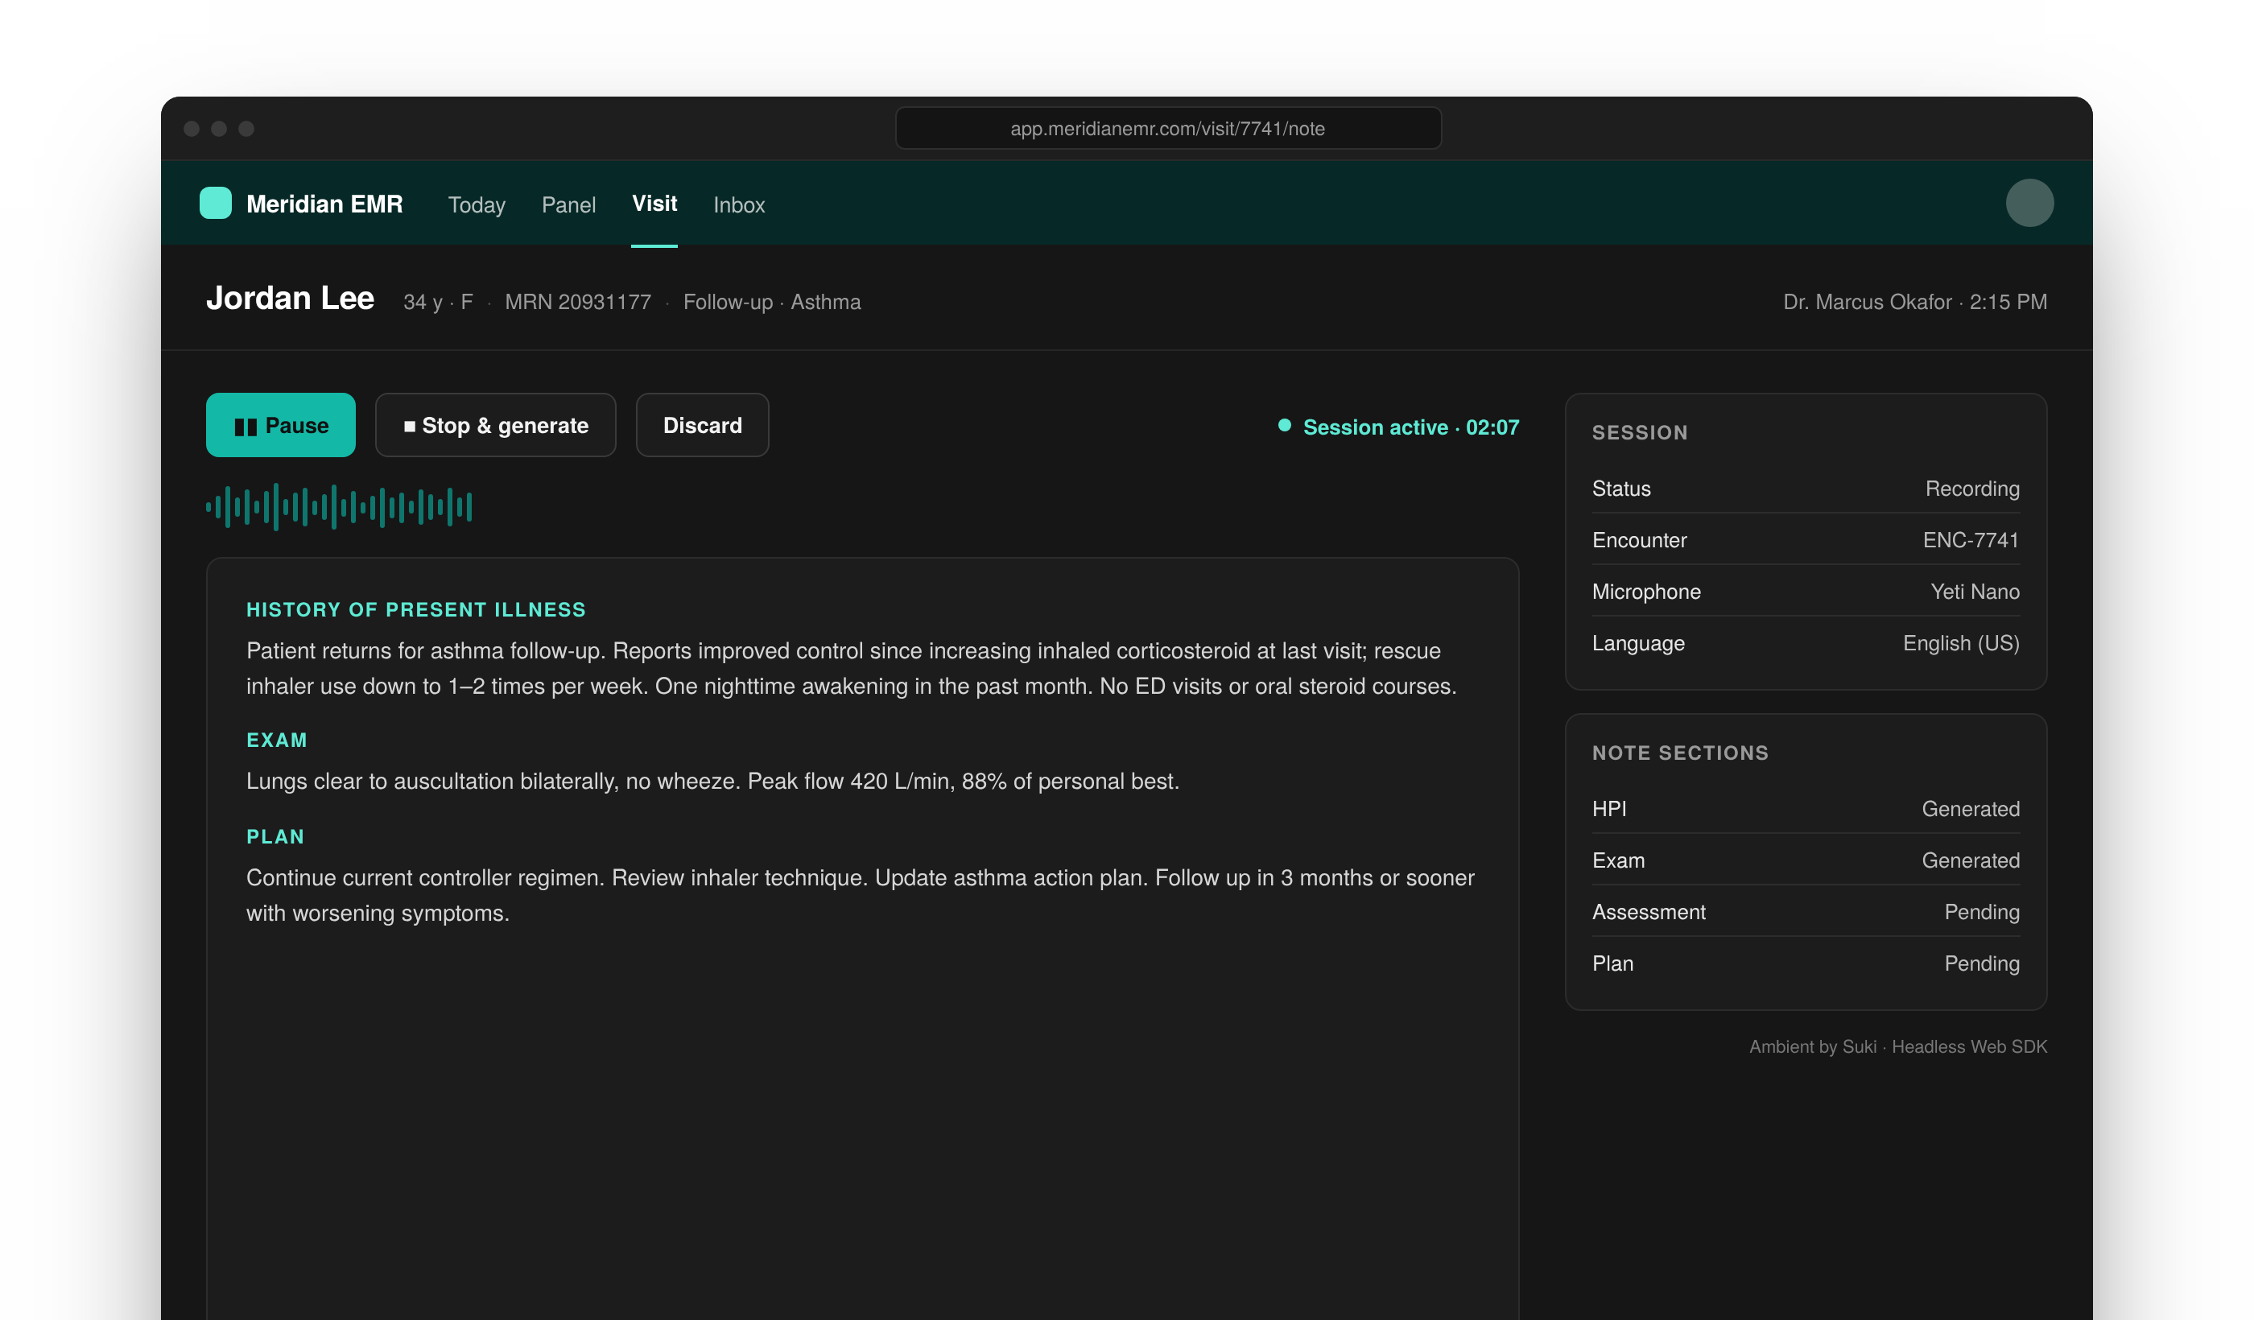Click the red window close dot

(x=192, y=129)
